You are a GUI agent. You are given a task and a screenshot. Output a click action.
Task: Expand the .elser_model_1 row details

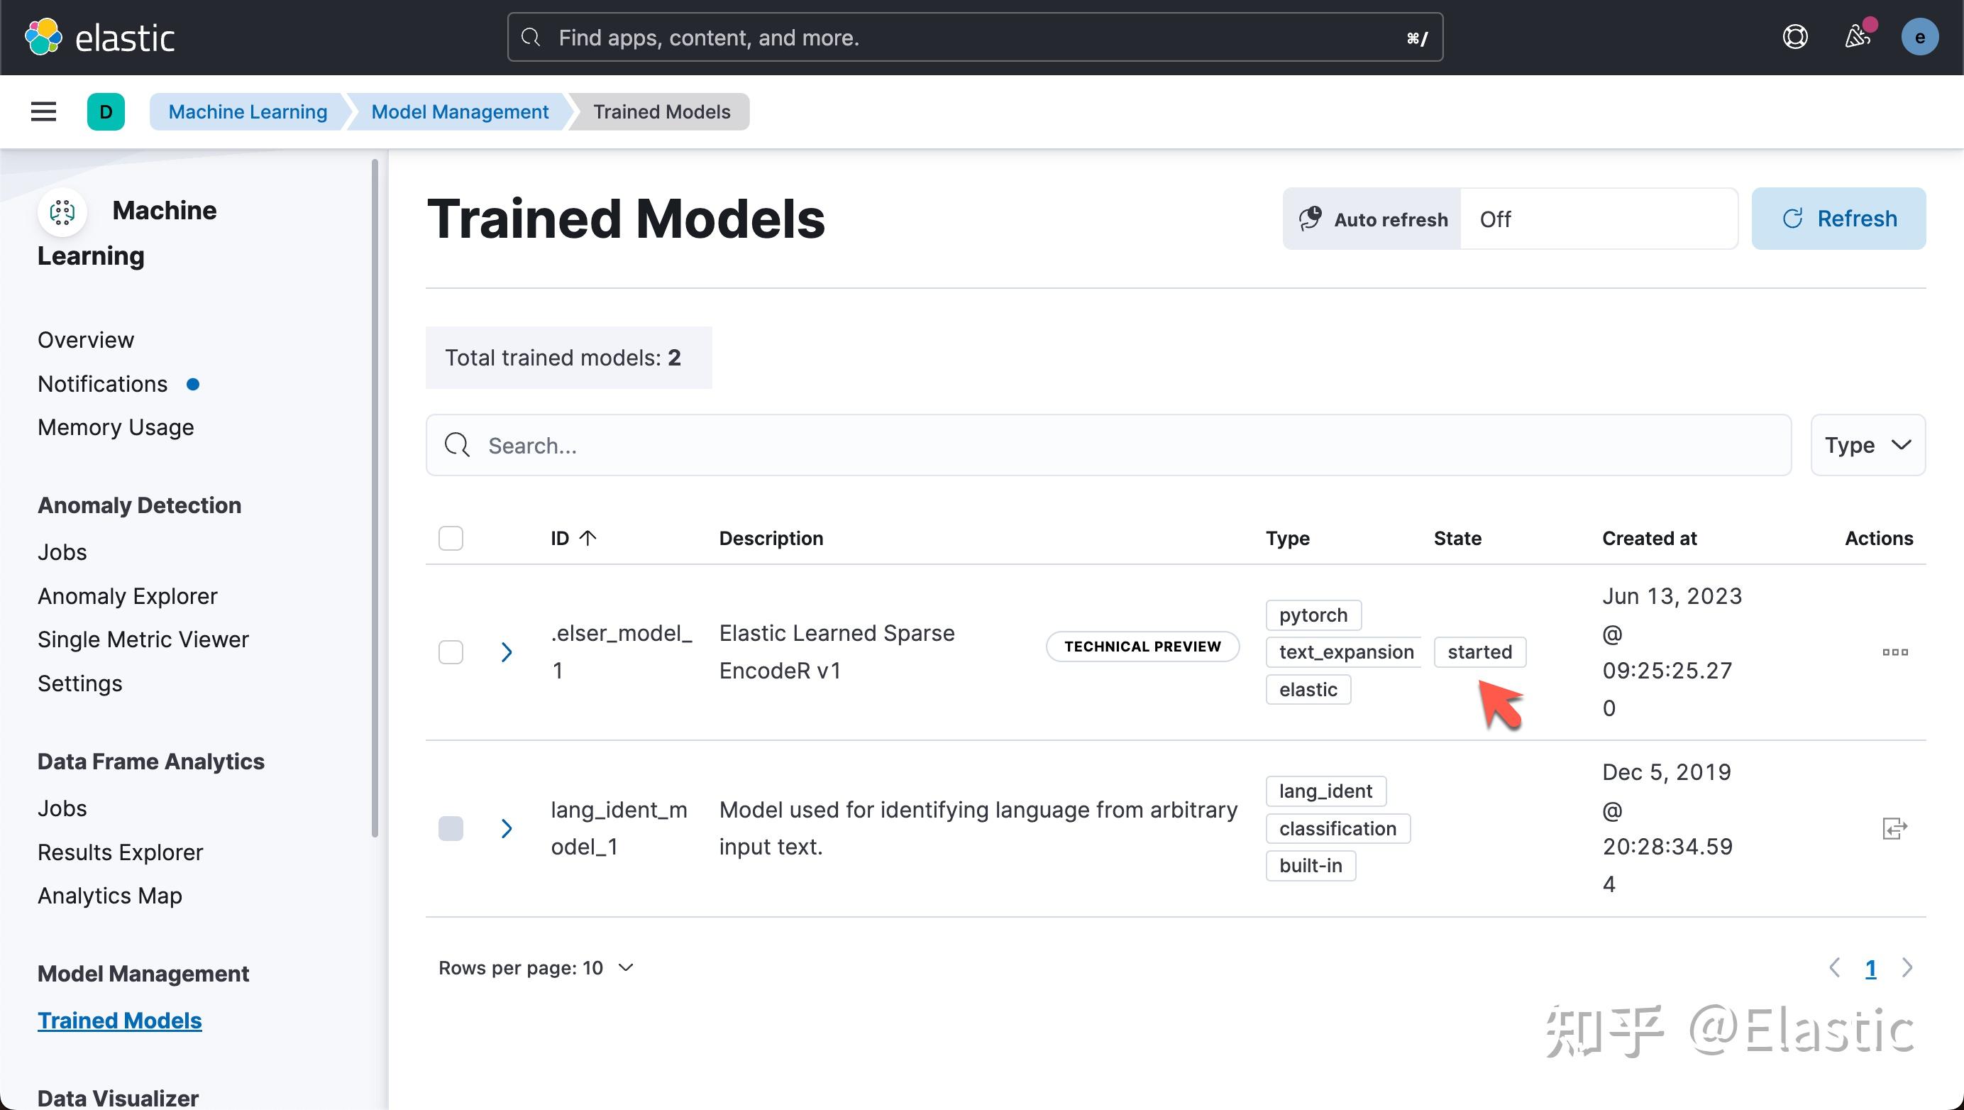pos(507,652)
